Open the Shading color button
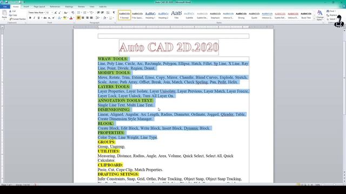346x194 pixels. (104, 18)
